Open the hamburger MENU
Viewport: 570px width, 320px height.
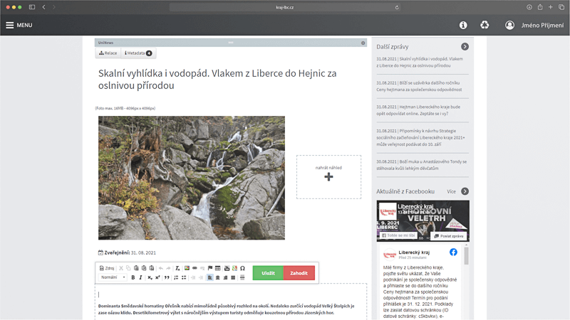pyautogui.click(x=19, y=25)
